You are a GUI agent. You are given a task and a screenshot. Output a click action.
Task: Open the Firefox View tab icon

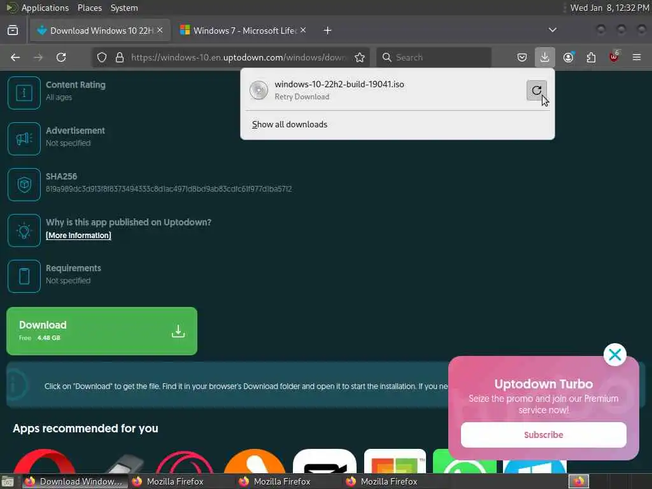tap(13, 31)
